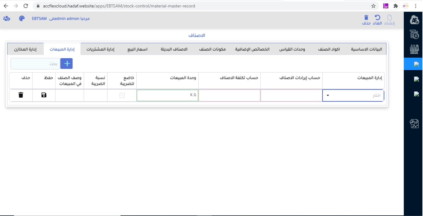Click the نسبة الضريبة cell in row
The width and height of the screenshot is (423, 216).
pos(95,95)
